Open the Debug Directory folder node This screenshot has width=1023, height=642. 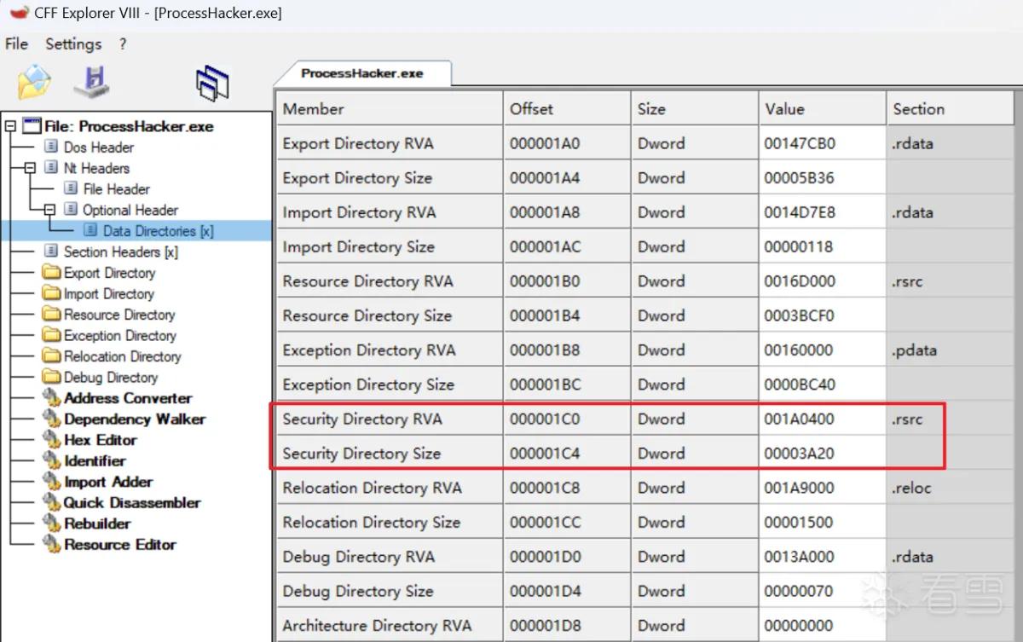pos(111,378)
